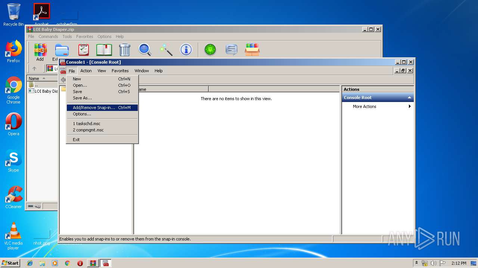Click the Action Center flag tray icon
The height and width of the screenshot is (268, 478).
[443, 263]
